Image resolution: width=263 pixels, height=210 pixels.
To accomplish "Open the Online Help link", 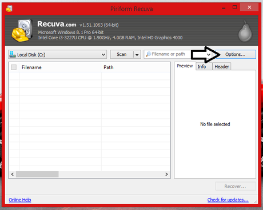I will 20,200.
